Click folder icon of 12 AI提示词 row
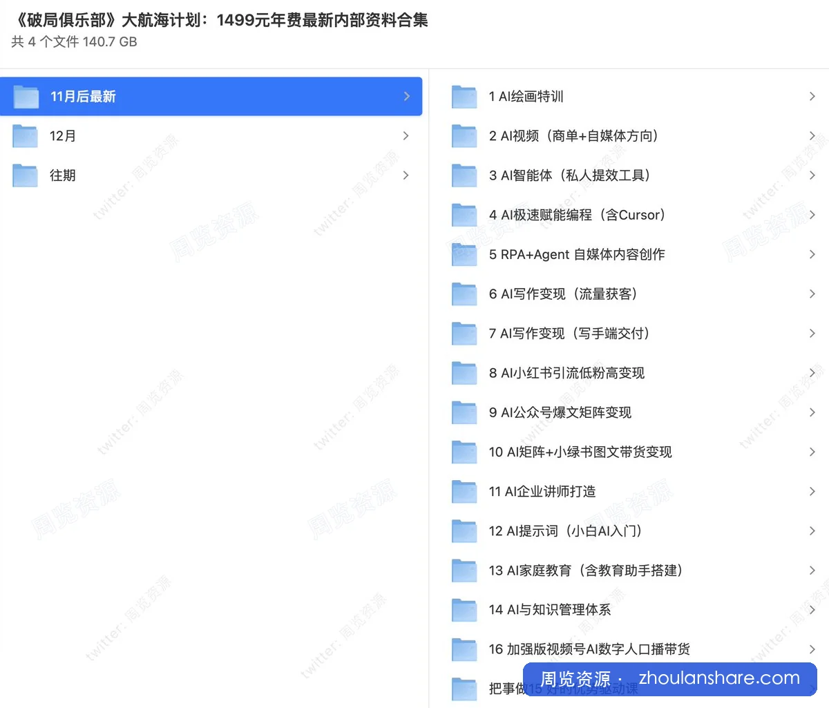This screenshot has width=829, height=708. click(464, 531)
